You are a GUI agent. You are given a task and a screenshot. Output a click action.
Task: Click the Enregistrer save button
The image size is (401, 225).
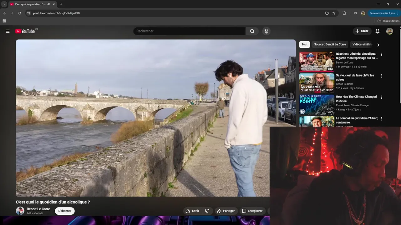pos(253,211)
